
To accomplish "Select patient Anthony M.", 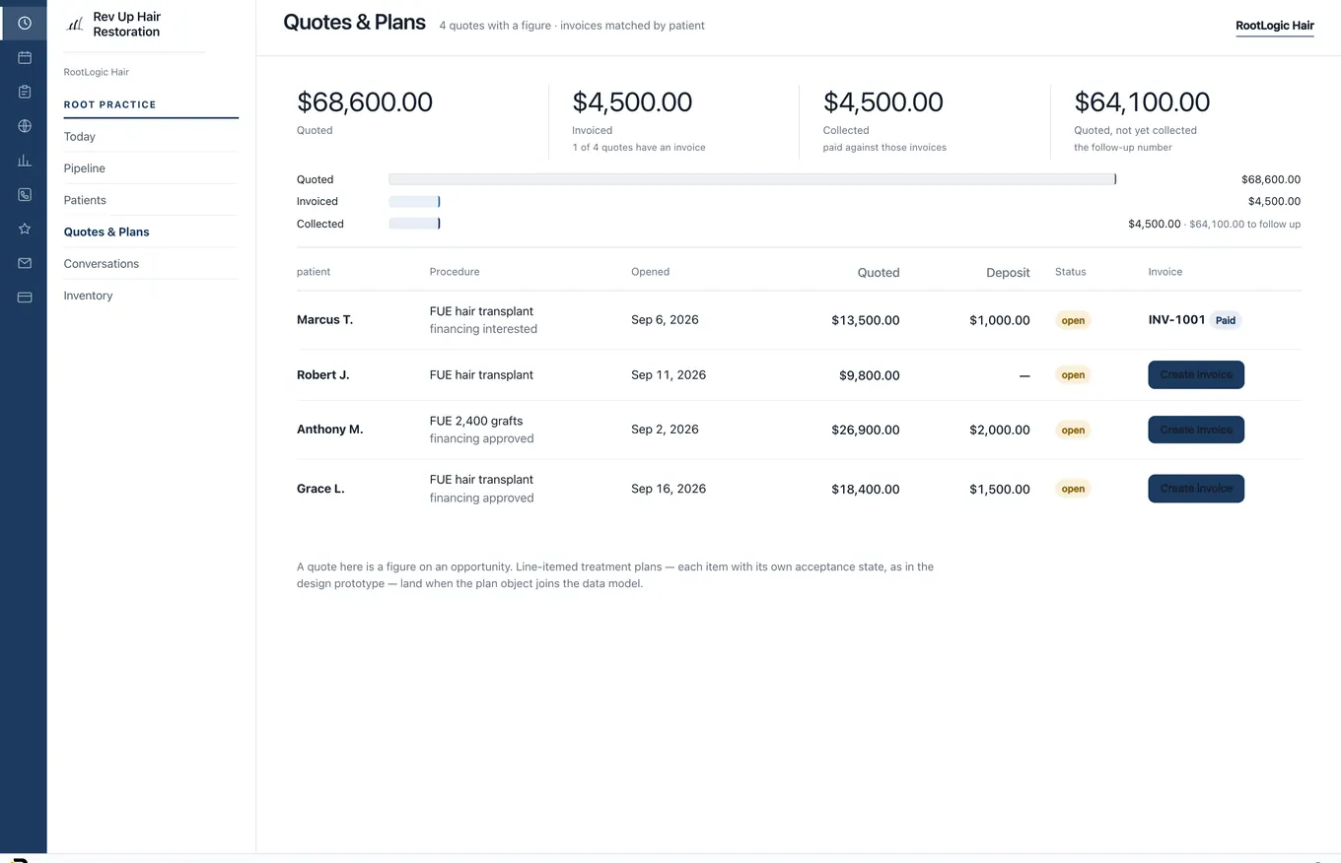I will (329, 430).
